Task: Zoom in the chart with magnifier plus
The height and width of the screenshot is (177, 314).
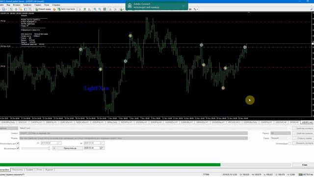Action: 95,9
